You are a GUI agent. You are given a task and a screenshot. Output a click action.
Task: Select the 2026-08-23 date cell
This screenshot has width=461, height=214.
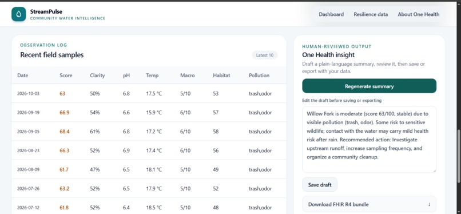28,150
